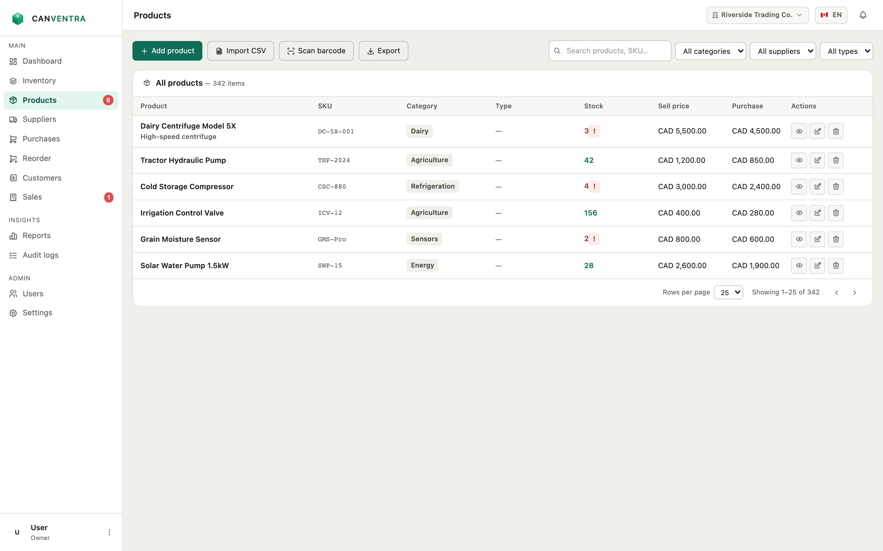Open notifications bell
This screenshot has height=551, width=883.
pos(862,15)
